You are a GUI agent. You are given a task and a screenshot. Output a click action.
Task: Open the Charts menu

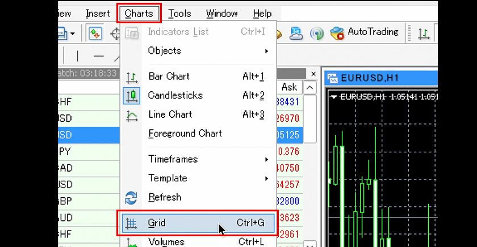(x=139, y=14)
